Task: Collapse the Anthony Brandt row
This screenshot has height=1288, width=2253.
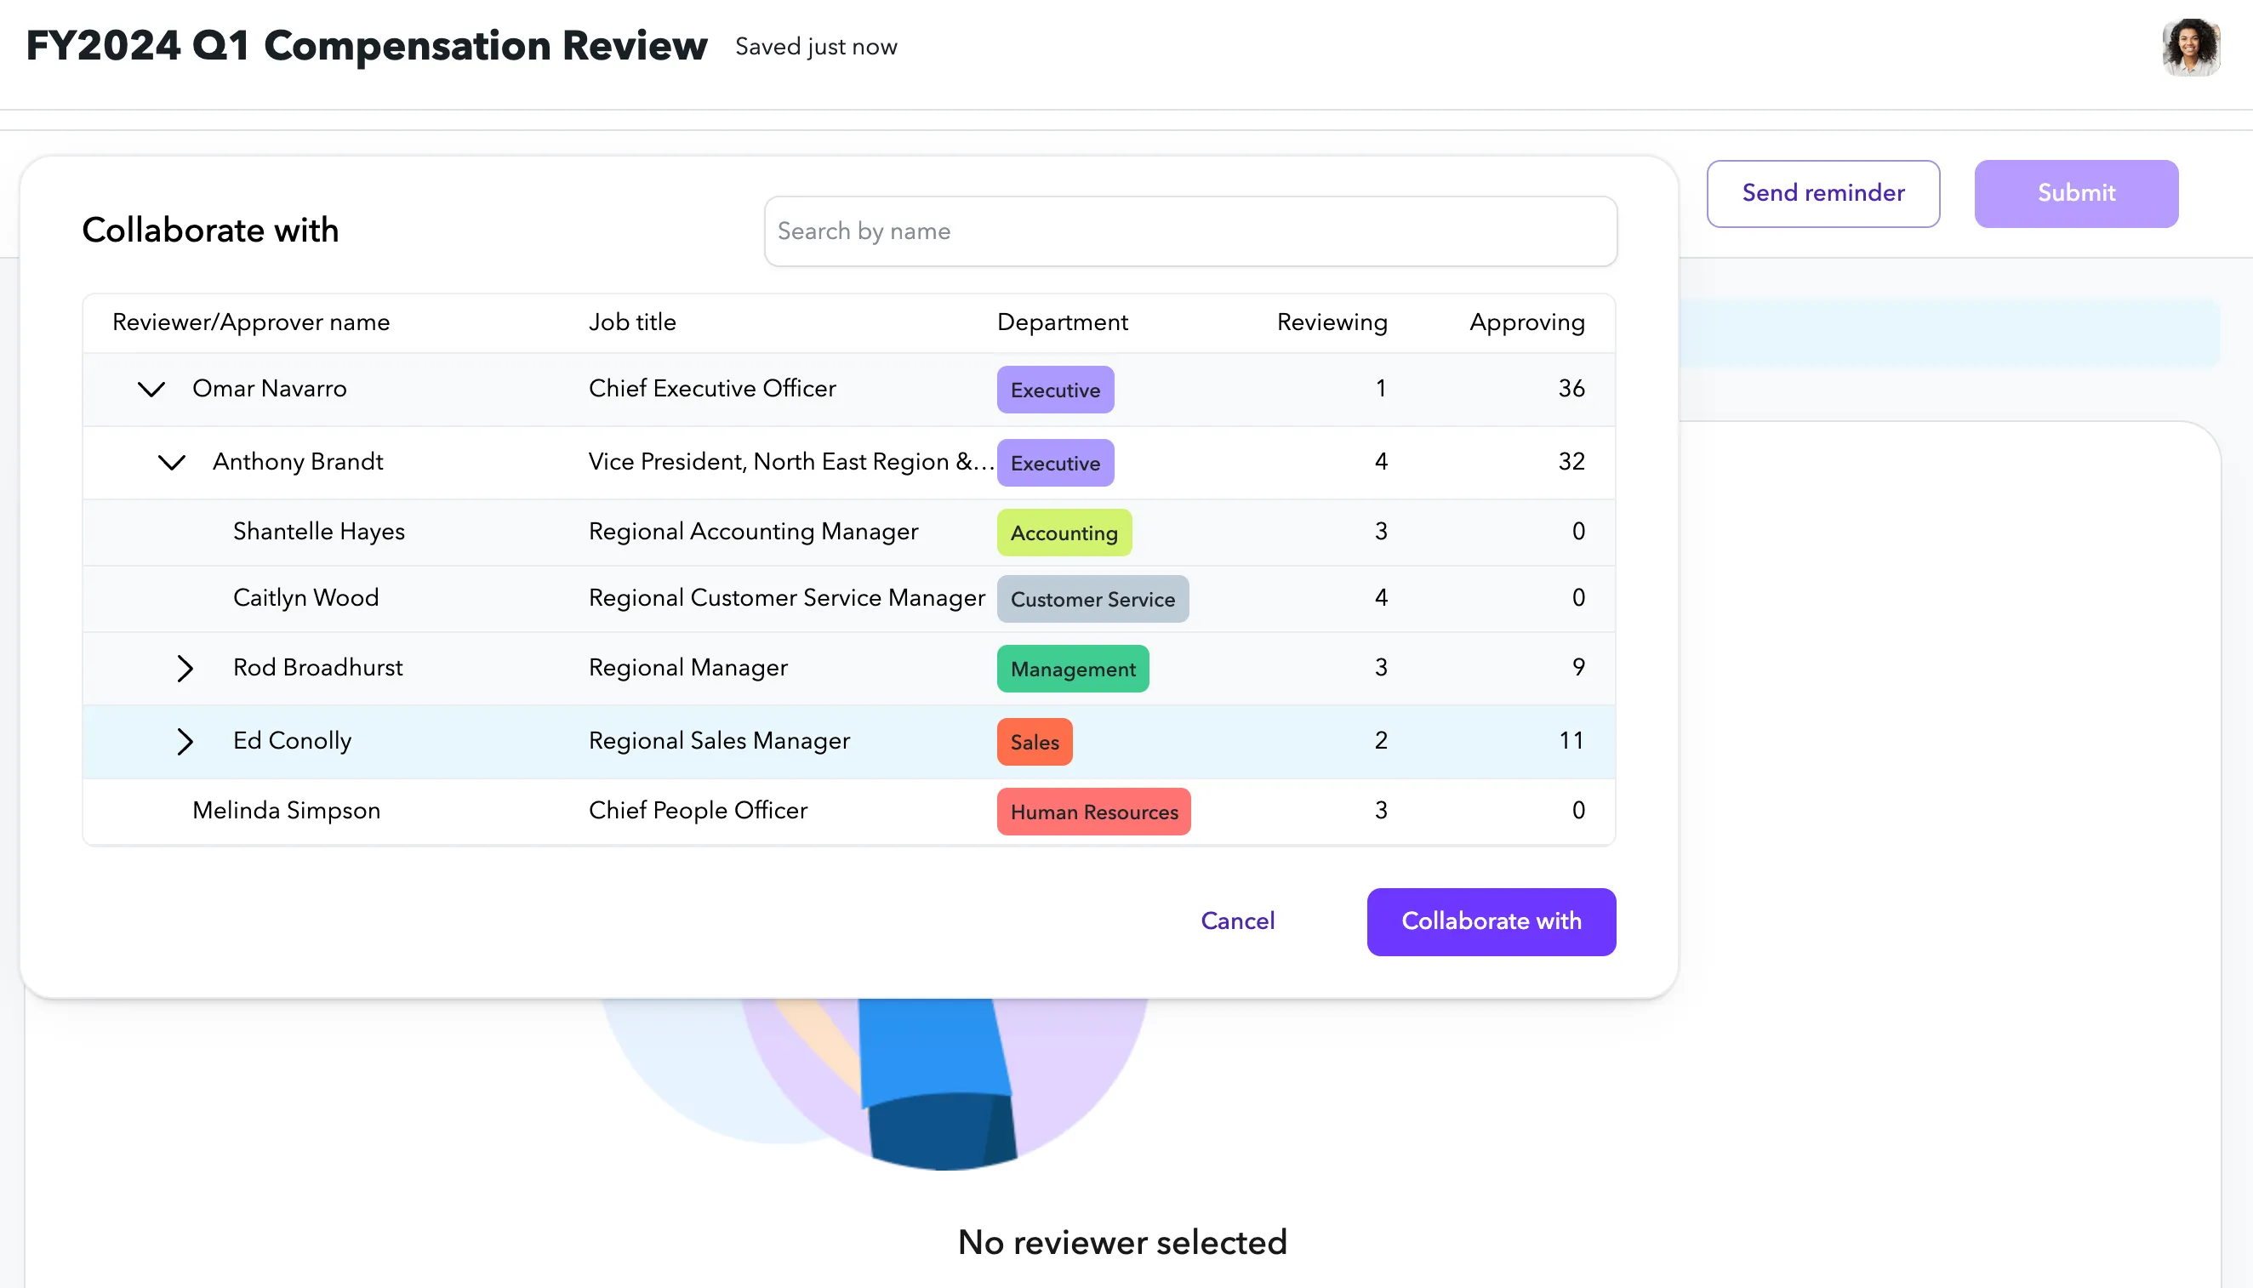Action: point(172,462)
